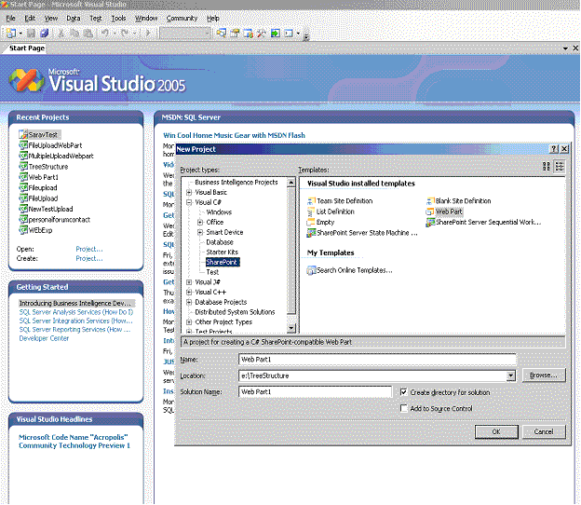Choose the Team Site Definition template
Viewport: 581px width, 505px height.
(340, 201)
